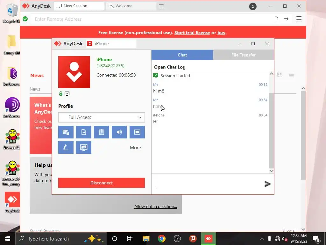Image resolution: width=326 pixels, height=245 pixels.
Task: Open File Explorer from taskbar
Action: [x=146, y=239]
